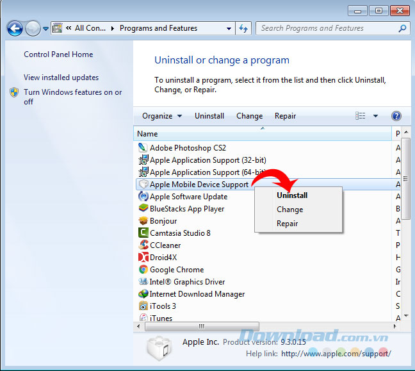
Task: Click the Internet Download Manager icon
Action: tap(143, 293)
